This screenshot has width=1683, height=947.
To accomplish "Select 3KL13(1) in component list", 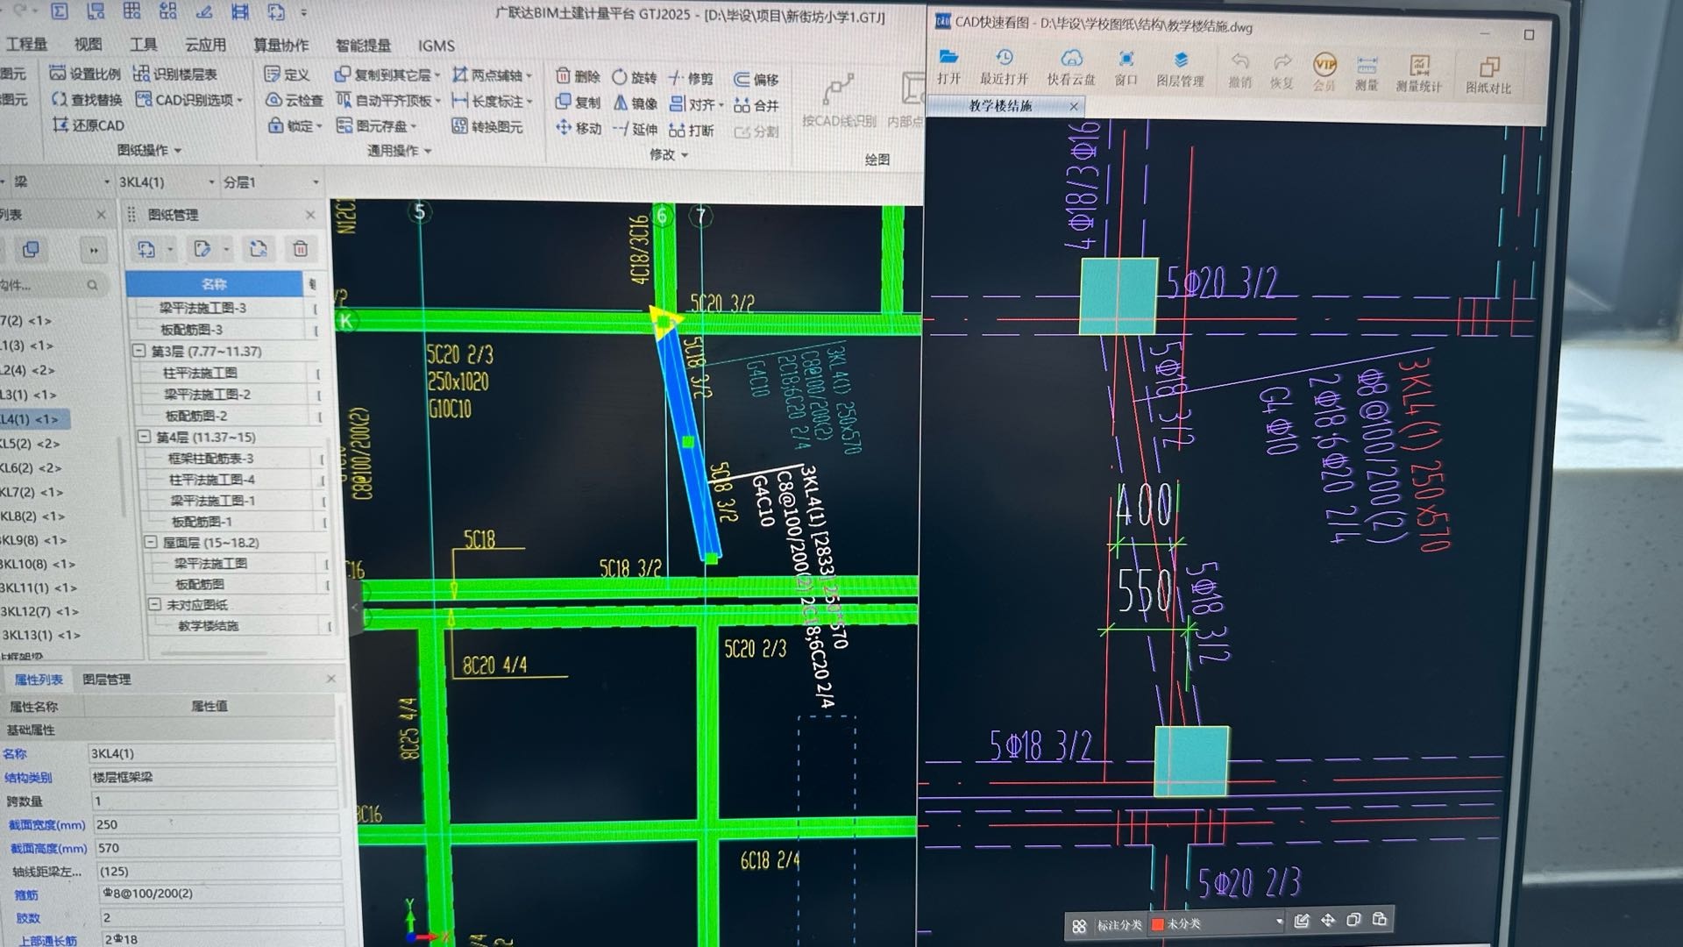I will [x=40, y=635].
